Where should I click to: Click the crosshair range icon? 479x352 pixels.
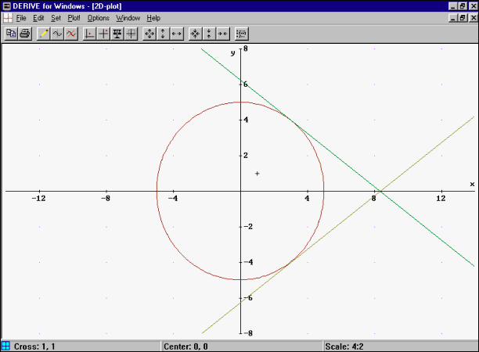point(131,34)
